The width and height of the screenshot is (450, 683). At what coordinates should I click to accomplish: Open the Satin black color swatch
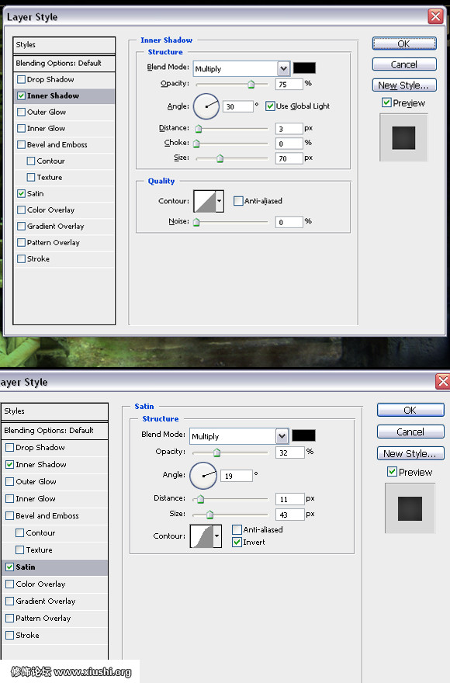pyautogui.click(x=303, y=435)
